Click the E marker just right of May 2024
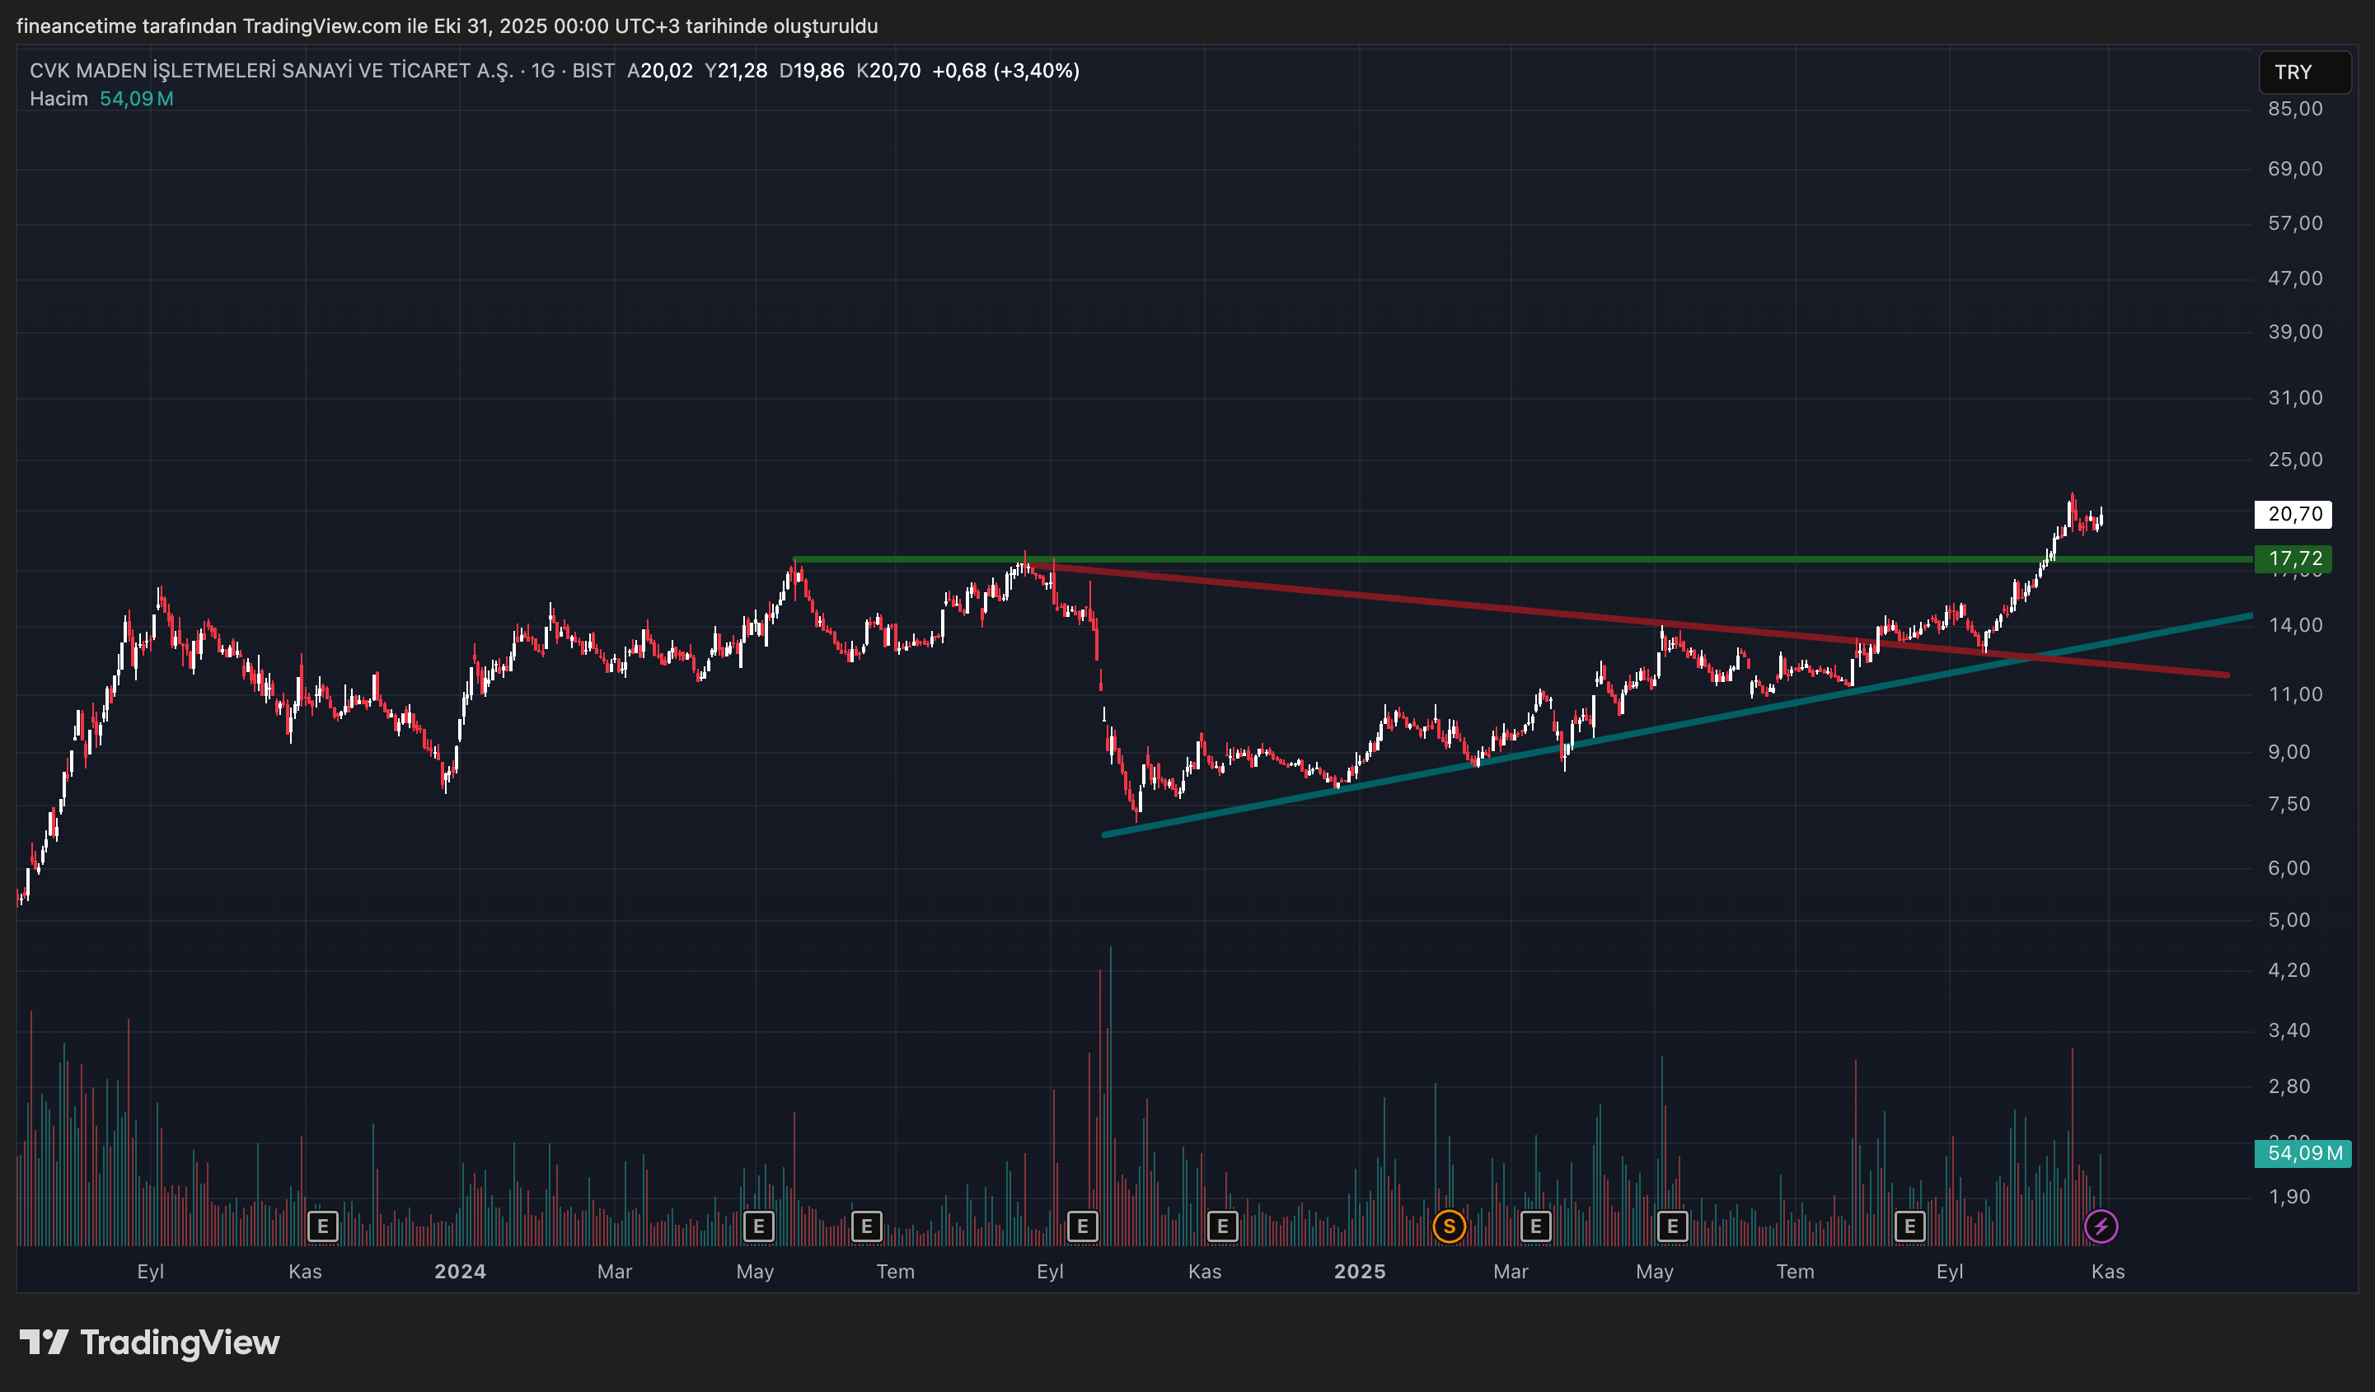 [x=759, y=1226]
